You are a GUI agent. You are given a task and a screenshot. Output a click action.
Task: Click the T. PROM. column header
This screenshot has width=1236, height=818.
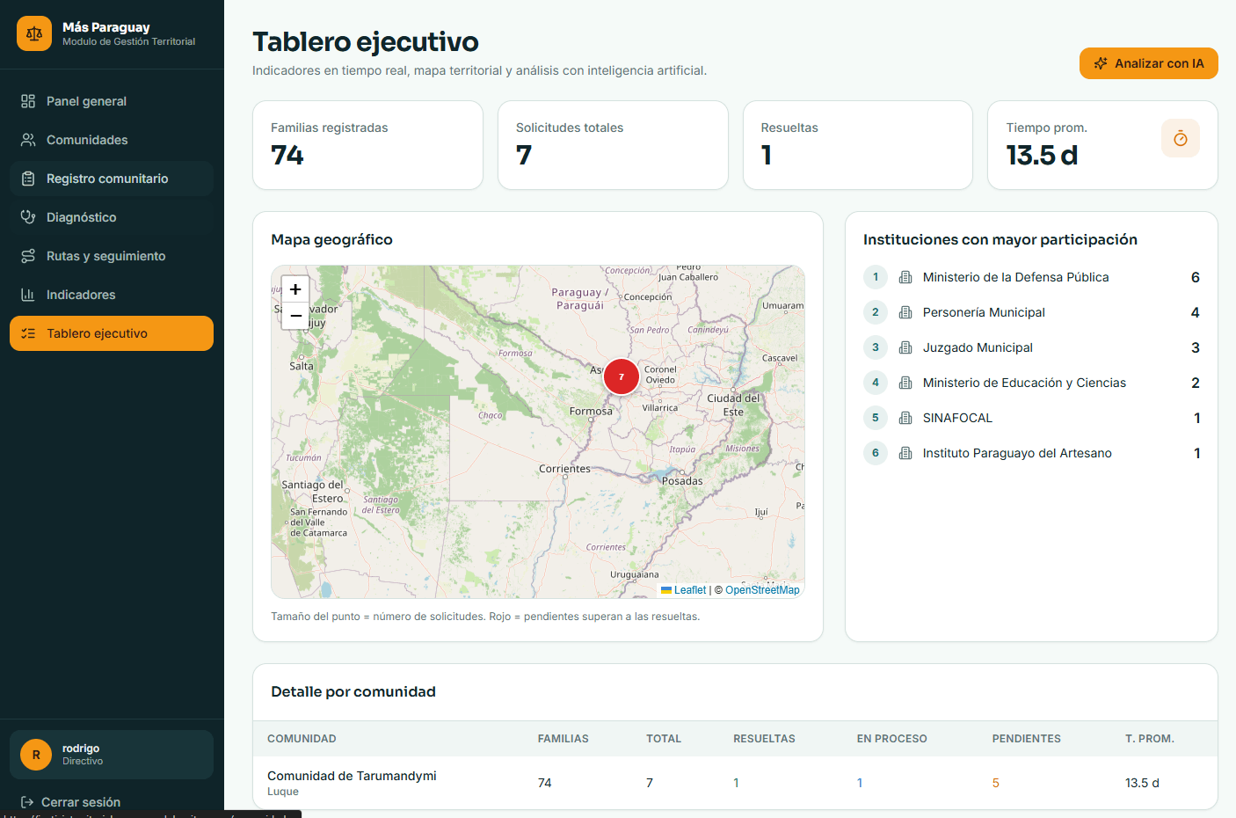[1150, 739]
